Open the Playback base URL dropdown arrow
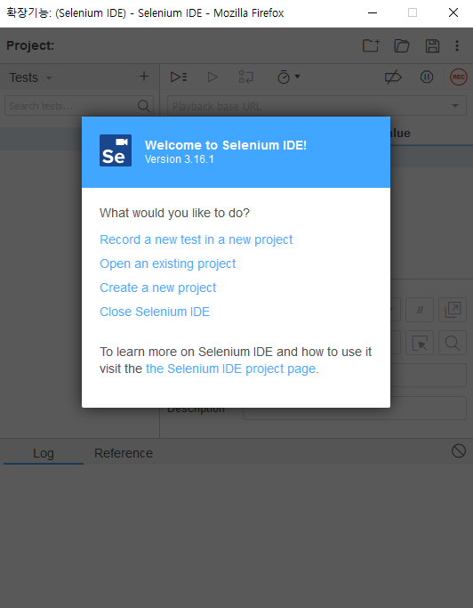The height and width of the screenshot is (608, 473). [x=455, y=106]
